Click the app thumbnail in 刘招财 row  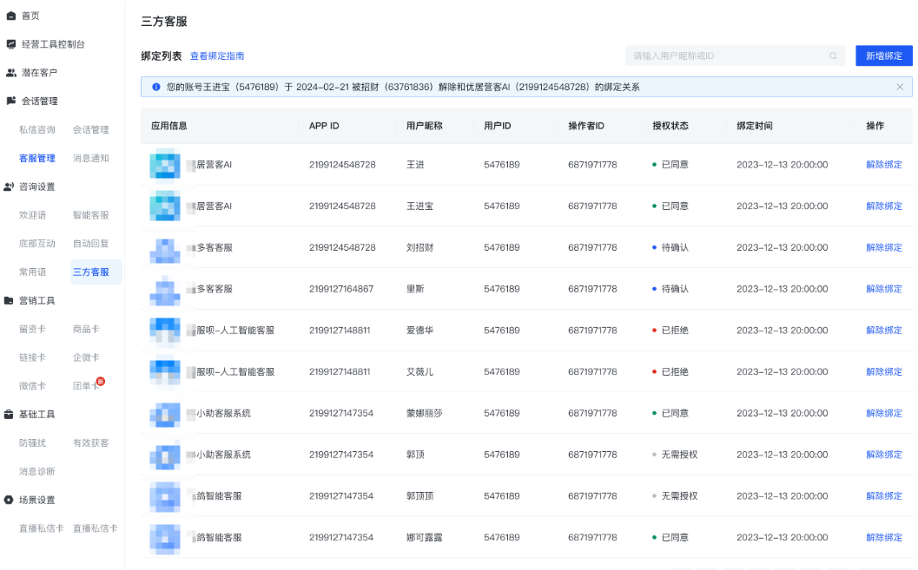pyautogui.click(x=165, y=248)
